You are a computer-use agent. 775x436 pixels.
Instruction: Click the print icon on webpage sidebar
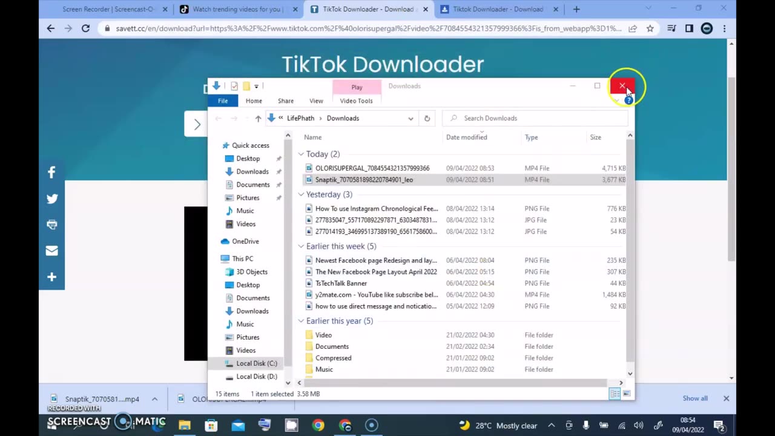(x=51, y=225)
